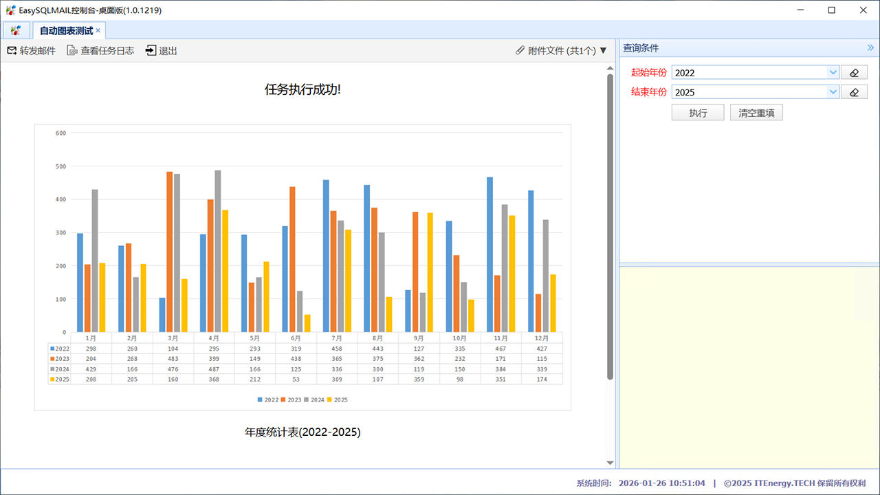Click the 起始年份 red label
The width and height of the screenshot is (880, 495).
[x=649, y=73]
